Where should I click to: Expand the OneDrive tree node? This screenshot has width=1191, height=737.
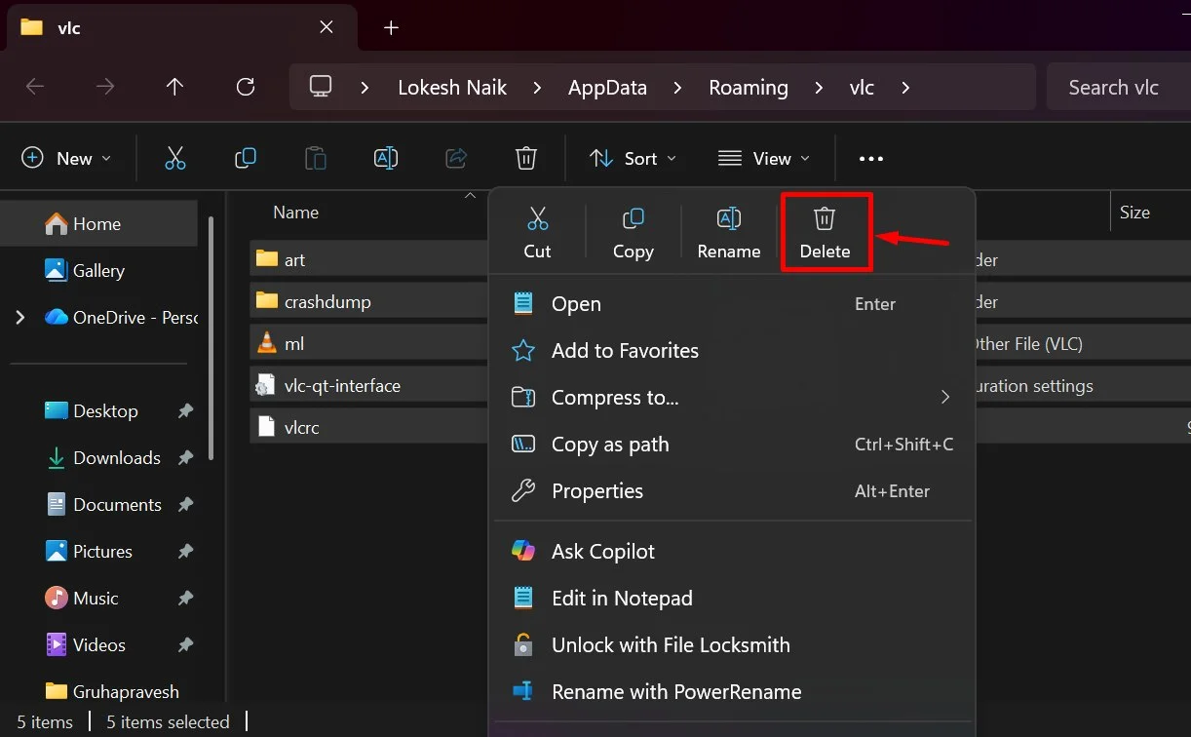click(x=19, y=318)
